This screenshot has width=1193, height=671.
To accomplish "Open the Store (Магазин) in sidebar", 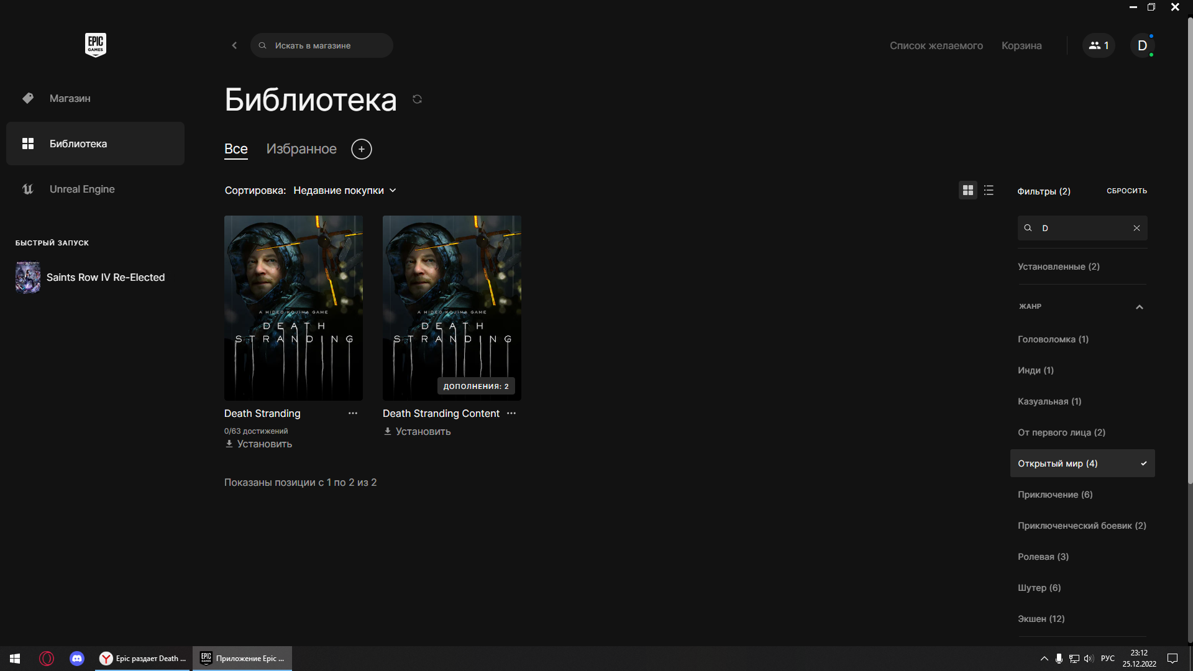I will 95,98.
